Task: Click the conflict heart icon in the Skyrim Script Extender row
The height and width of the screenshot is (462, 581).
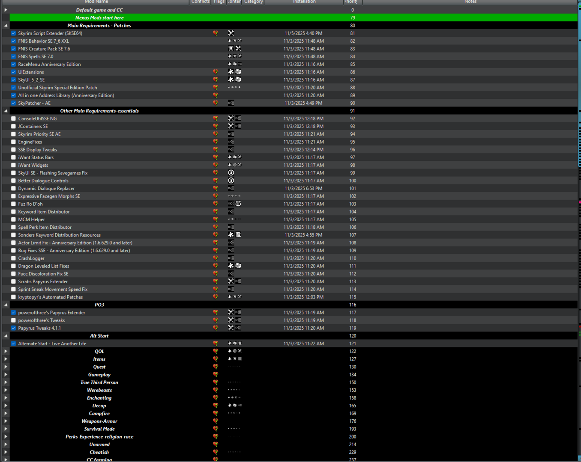Action: click(x=216, y=33)
